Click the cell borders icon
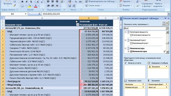 coord(22,6)
